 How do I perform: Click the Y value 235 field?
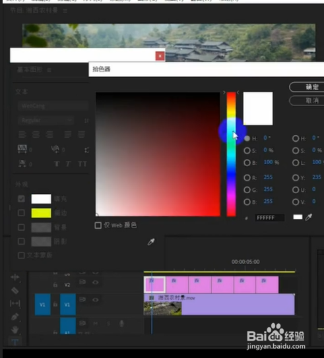(317, 177)
